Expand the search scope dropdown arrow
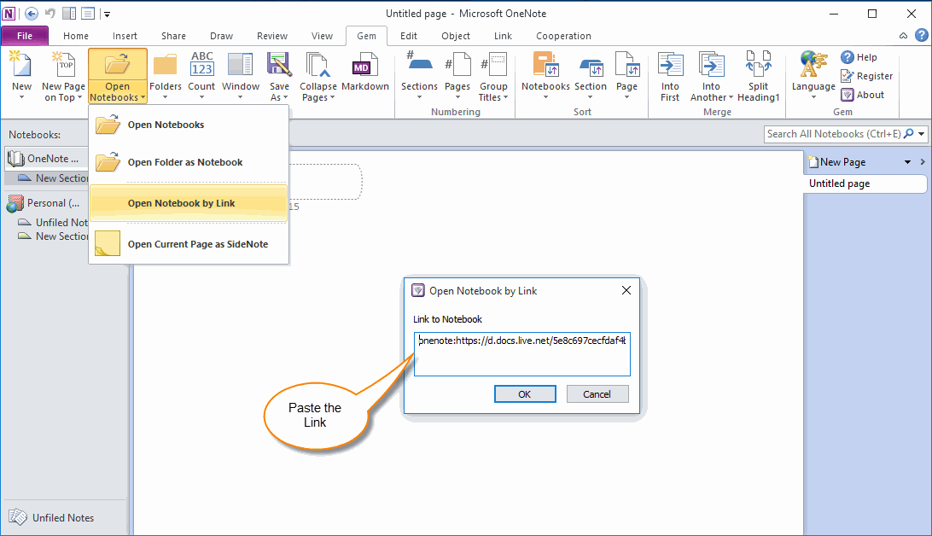Screen dimensions: 932x536 click(x=921, y=134)
